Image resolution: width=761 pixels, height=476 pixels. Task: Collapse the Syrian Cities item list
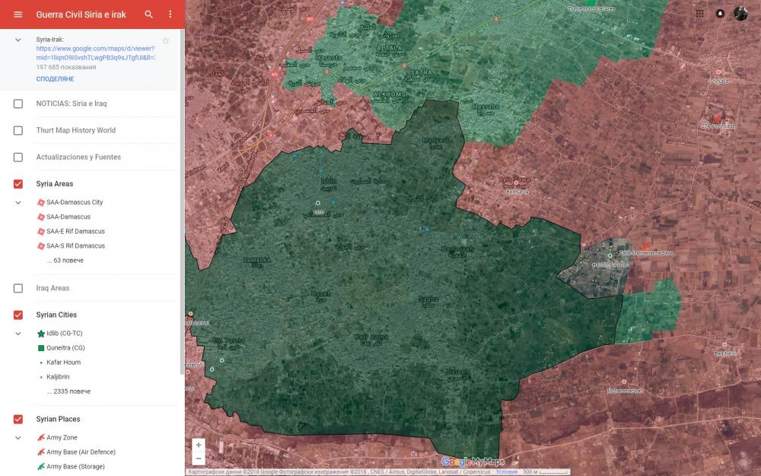(x=18, y=334)
